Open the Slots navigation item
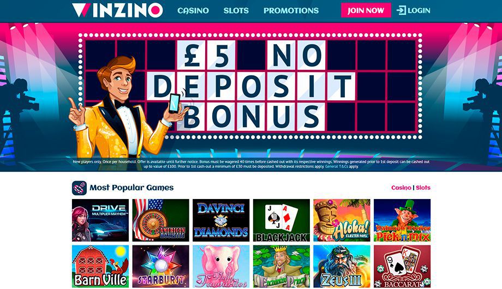This screenshot has height=289, width=502. (236, 10)
